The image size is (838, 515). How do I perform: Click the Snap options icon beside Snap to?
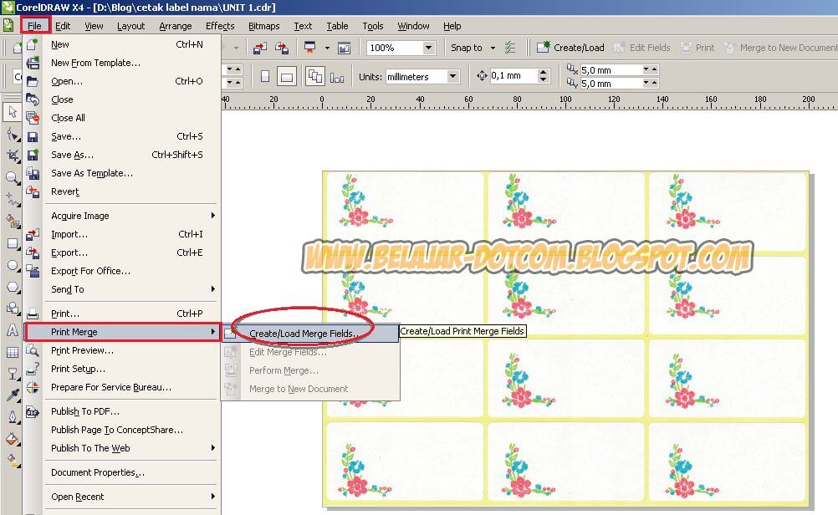click(x=510, y=48)
